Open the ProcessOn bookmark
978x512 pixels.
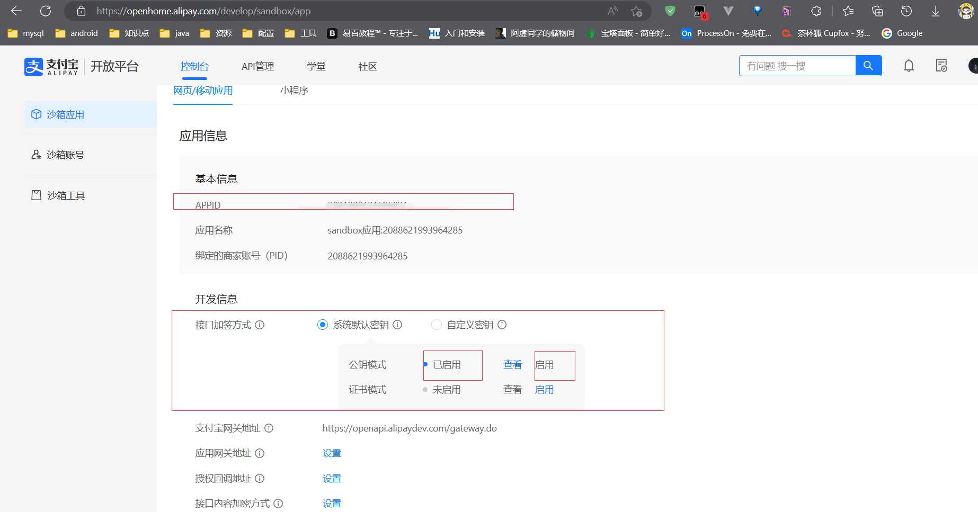726,33
